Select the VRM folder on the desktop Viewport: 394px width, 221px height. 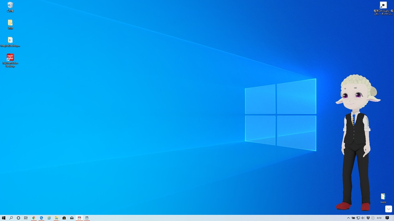point(10,24)
